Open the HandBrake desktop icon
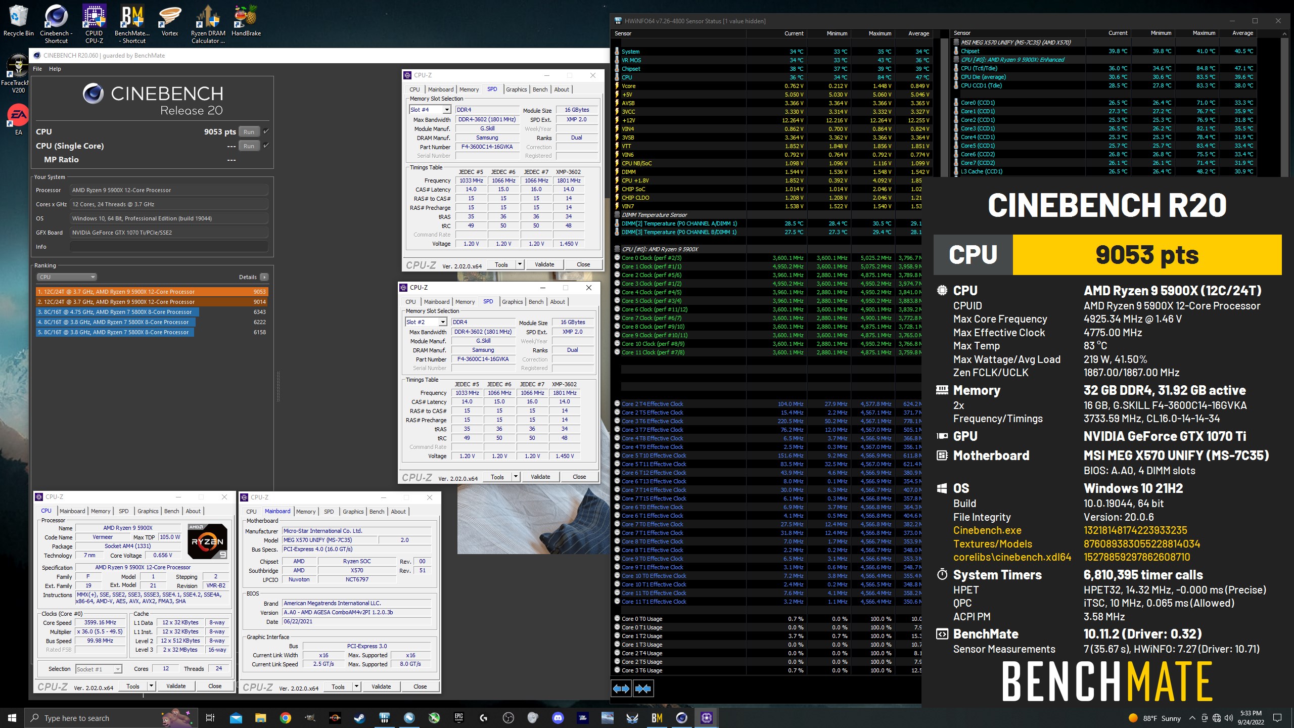 [246, 21]
